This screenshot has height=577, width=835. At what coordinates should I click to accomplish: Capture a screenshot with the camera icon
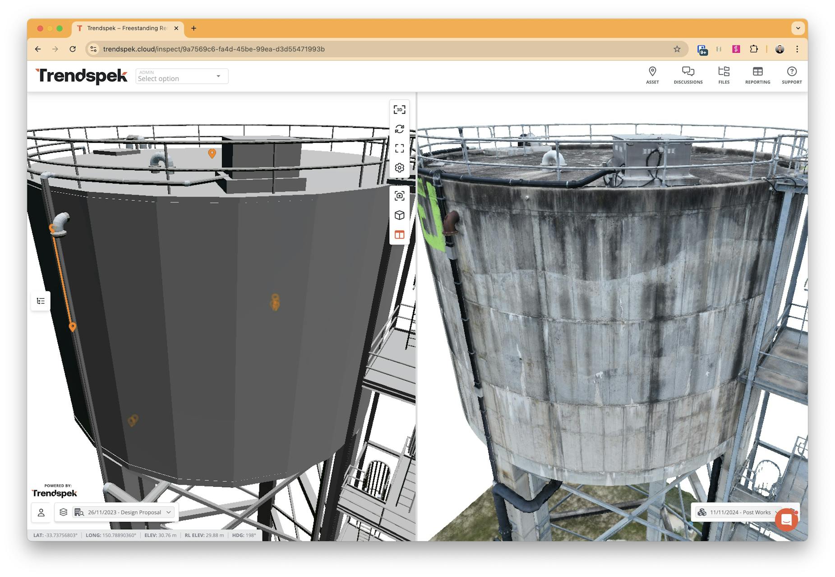click(x=399, y=195)
